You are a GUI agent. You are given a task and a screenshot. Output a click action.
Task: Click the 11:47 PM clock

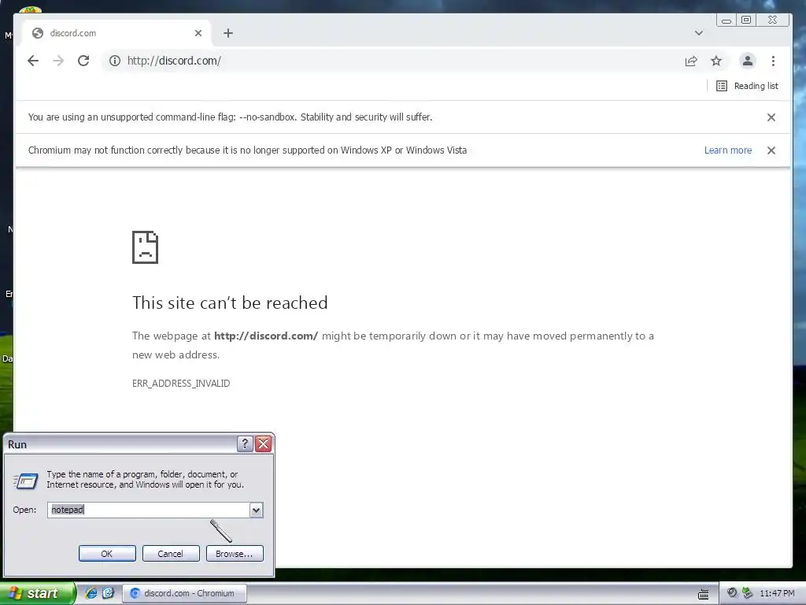(x=777, y=593)
